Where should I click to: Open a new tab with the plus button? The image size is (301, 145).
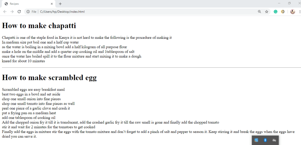click(x=60, y=4)
